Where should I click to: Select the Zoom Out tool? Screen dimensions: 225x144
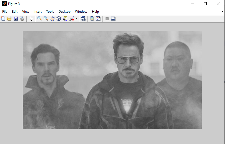click(46, 19)
